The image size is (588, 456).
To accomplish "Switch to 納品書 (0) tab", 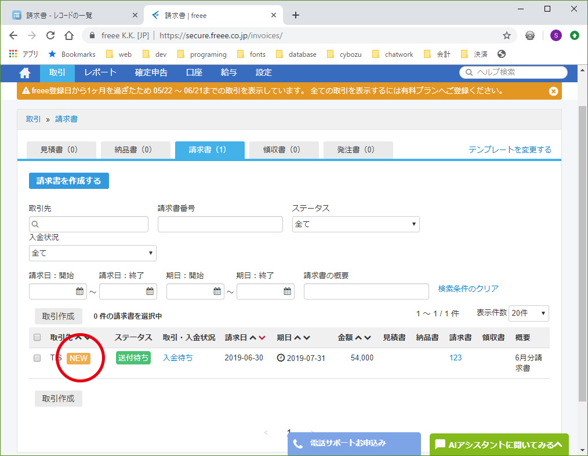I will pos(135,150).
